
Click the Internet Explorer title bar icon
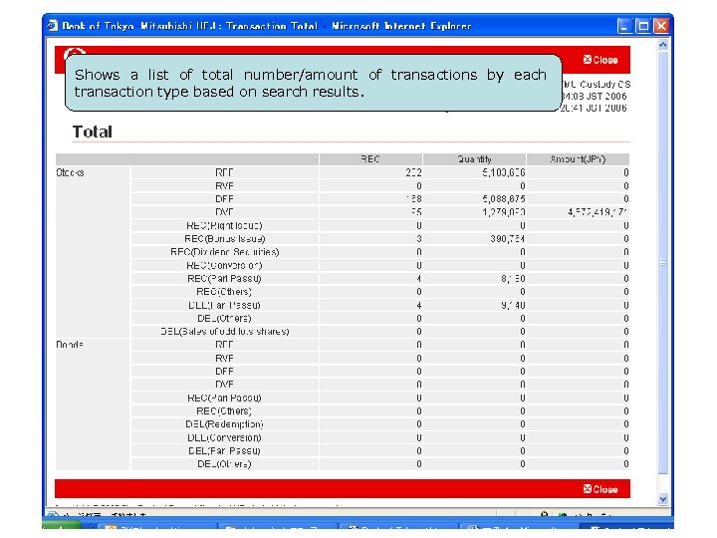click(x=52, y=26)
